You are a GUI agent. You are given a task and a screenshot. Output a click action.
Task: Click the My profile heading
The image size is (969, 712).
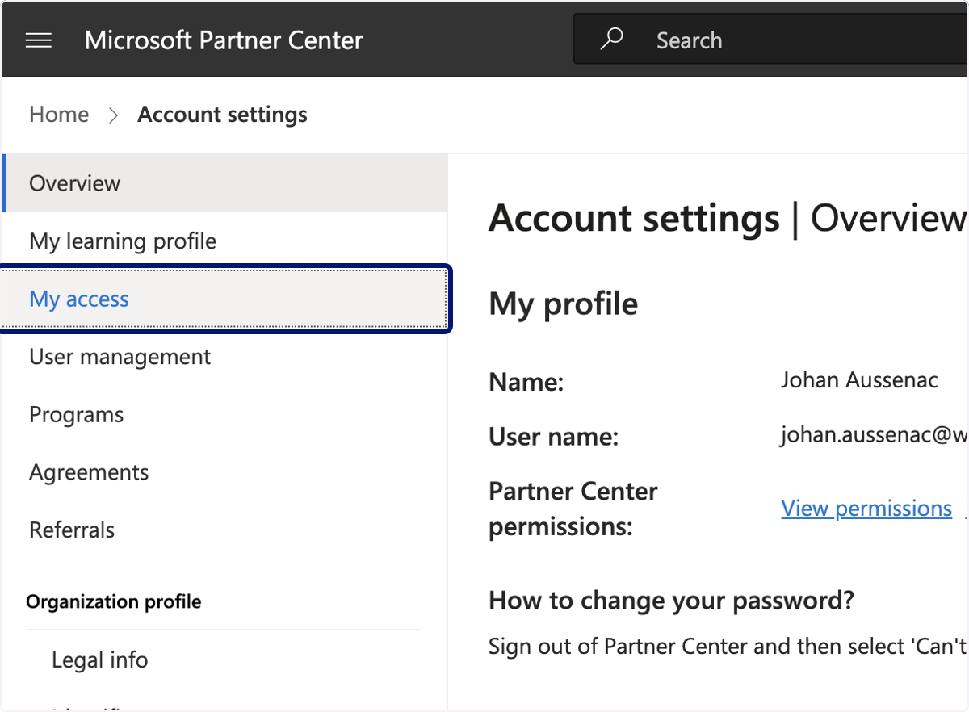point(564,304)
